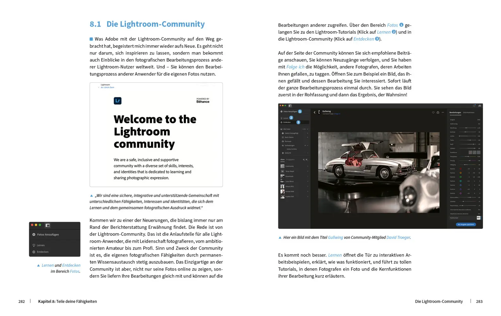Click the Als Vorgabe speichern button

coord(466,224)
